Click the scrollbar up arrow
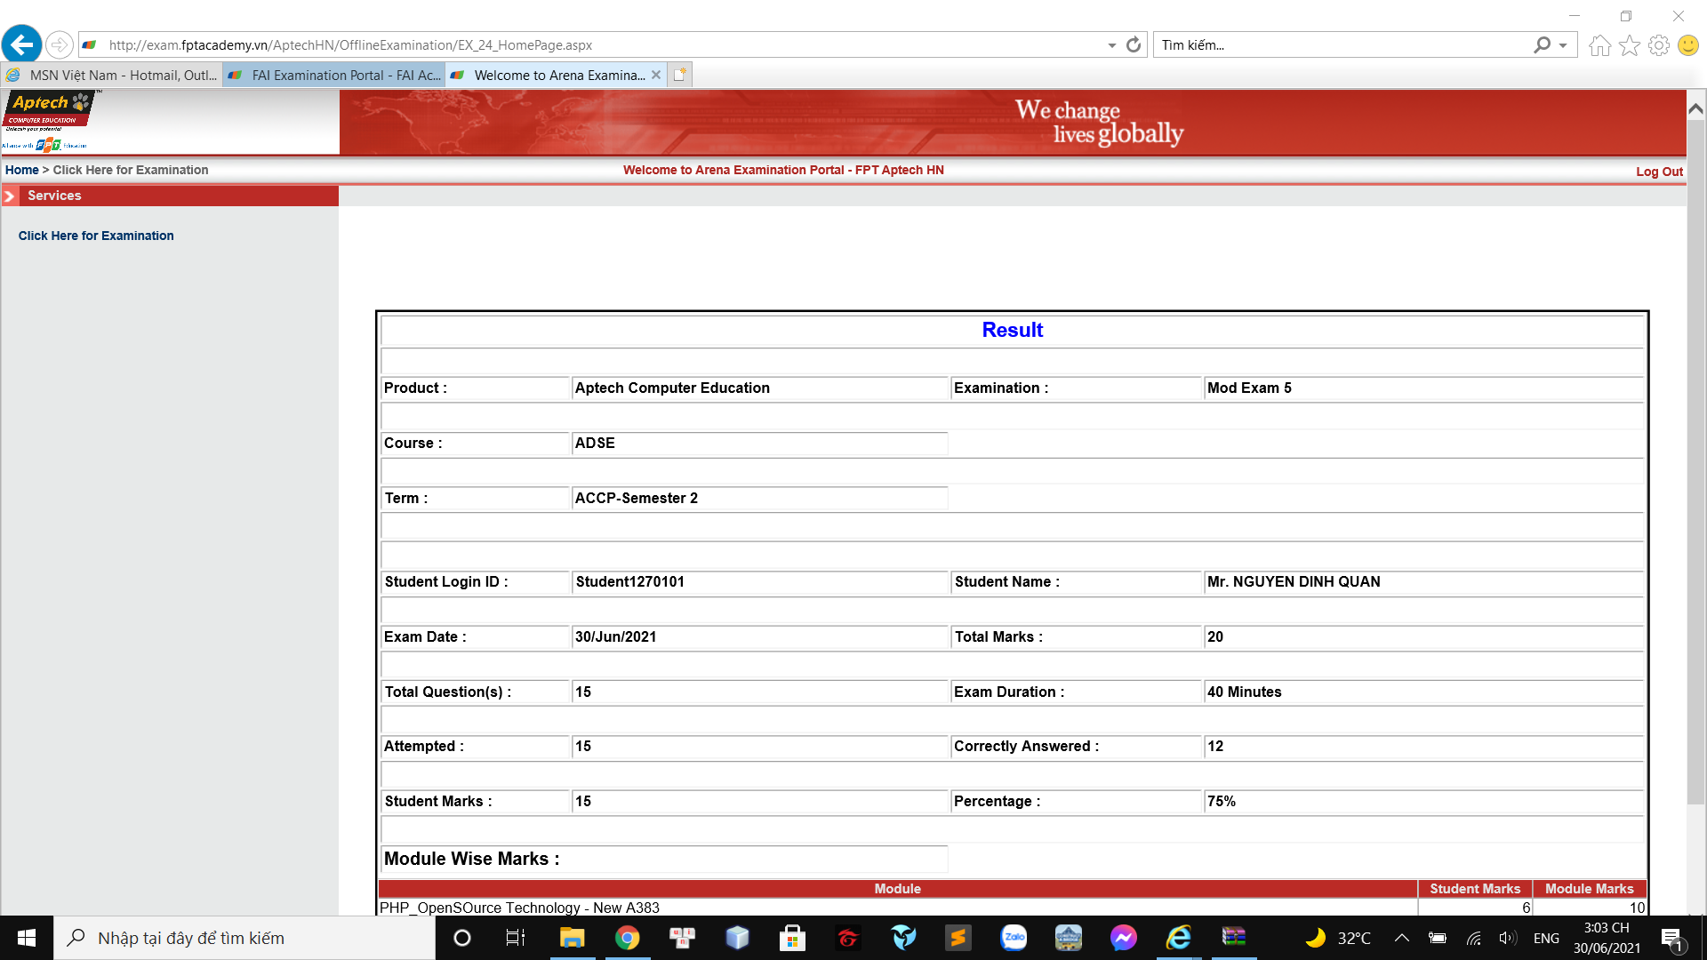Screen dimensions: 1707x960 tap(1696, 109)
